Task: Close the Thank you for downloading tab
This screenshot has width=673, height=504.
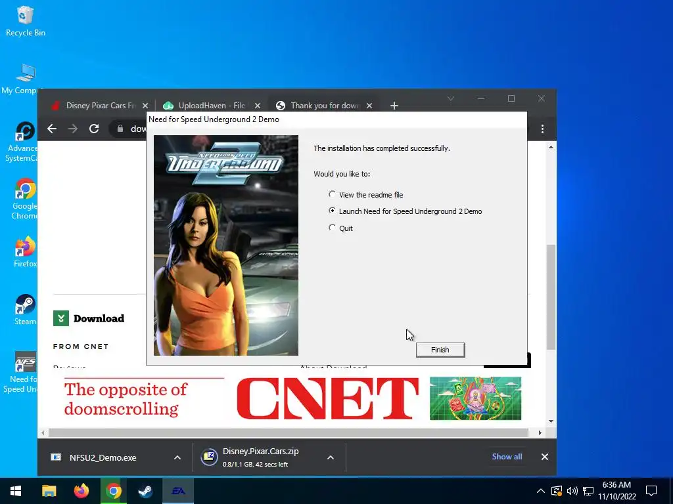Action: tap(369, 106)
